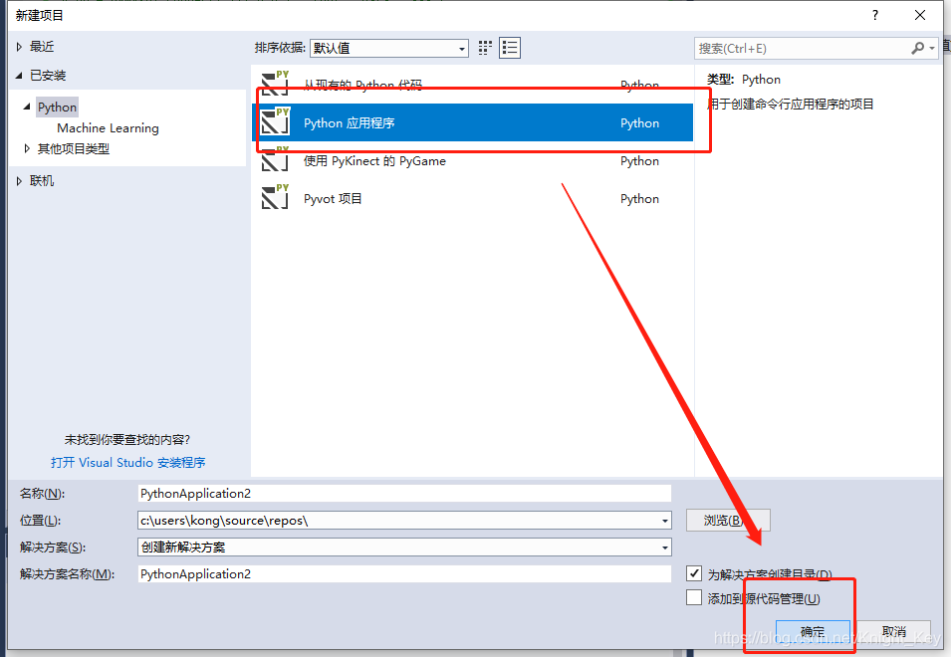The height and width of the screenshot is (657, 951).
Task: Click the 确定 button
Action: click(813, 632)
